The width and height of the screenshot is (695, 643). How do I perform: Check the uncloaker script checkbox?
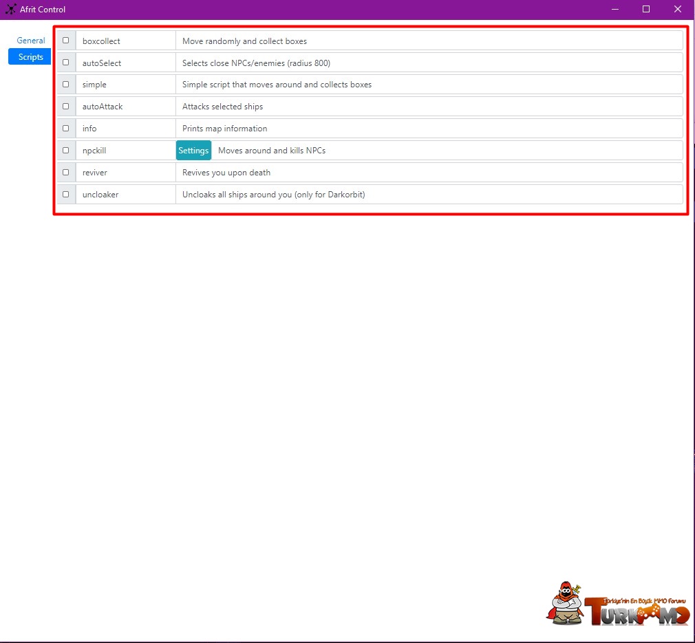click(66, 195)
